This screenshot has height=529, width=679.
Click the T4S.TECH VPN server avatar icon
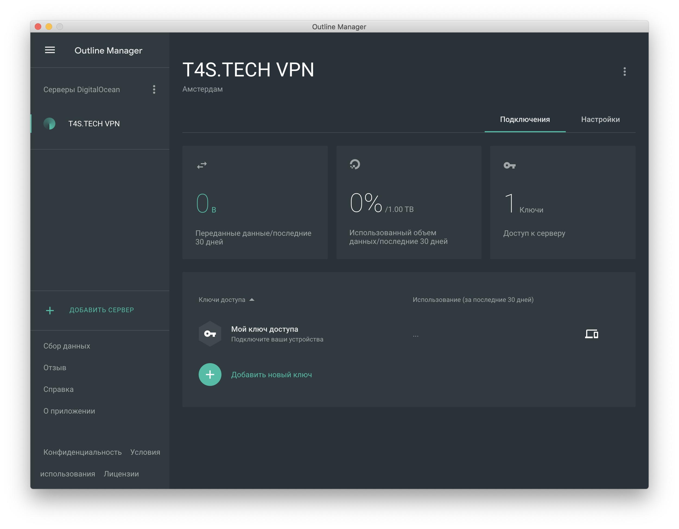(49, 124)
